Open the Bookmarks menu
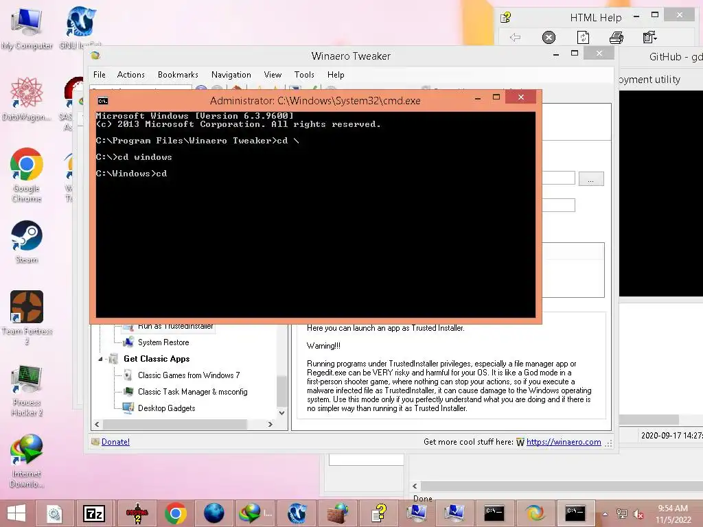This screenshot has height=527, width=703. (x=178, y=75)
